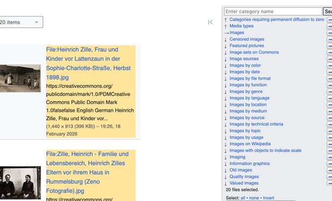
Task: Click minus button beside Valued images
Action: (329, 183)
